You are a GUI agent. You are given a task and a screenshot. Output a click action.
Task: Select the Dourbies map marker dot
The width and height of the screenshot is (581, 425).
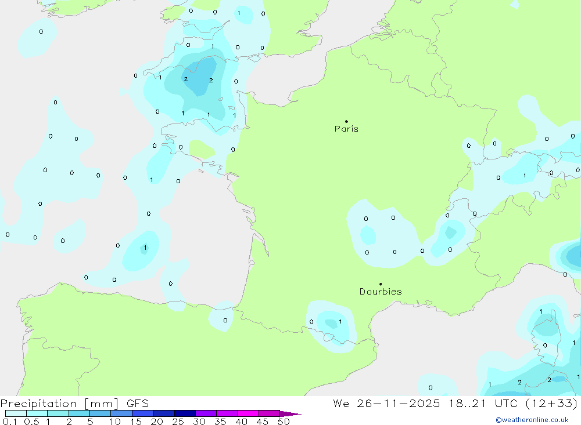coord(381,284)
